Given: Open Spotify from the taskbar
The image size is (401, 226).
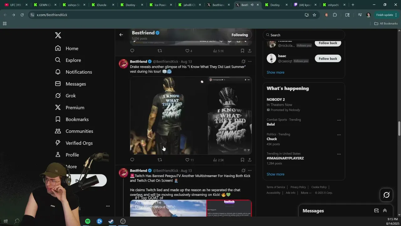Looking at the screenshot, I should click(88, 221).
